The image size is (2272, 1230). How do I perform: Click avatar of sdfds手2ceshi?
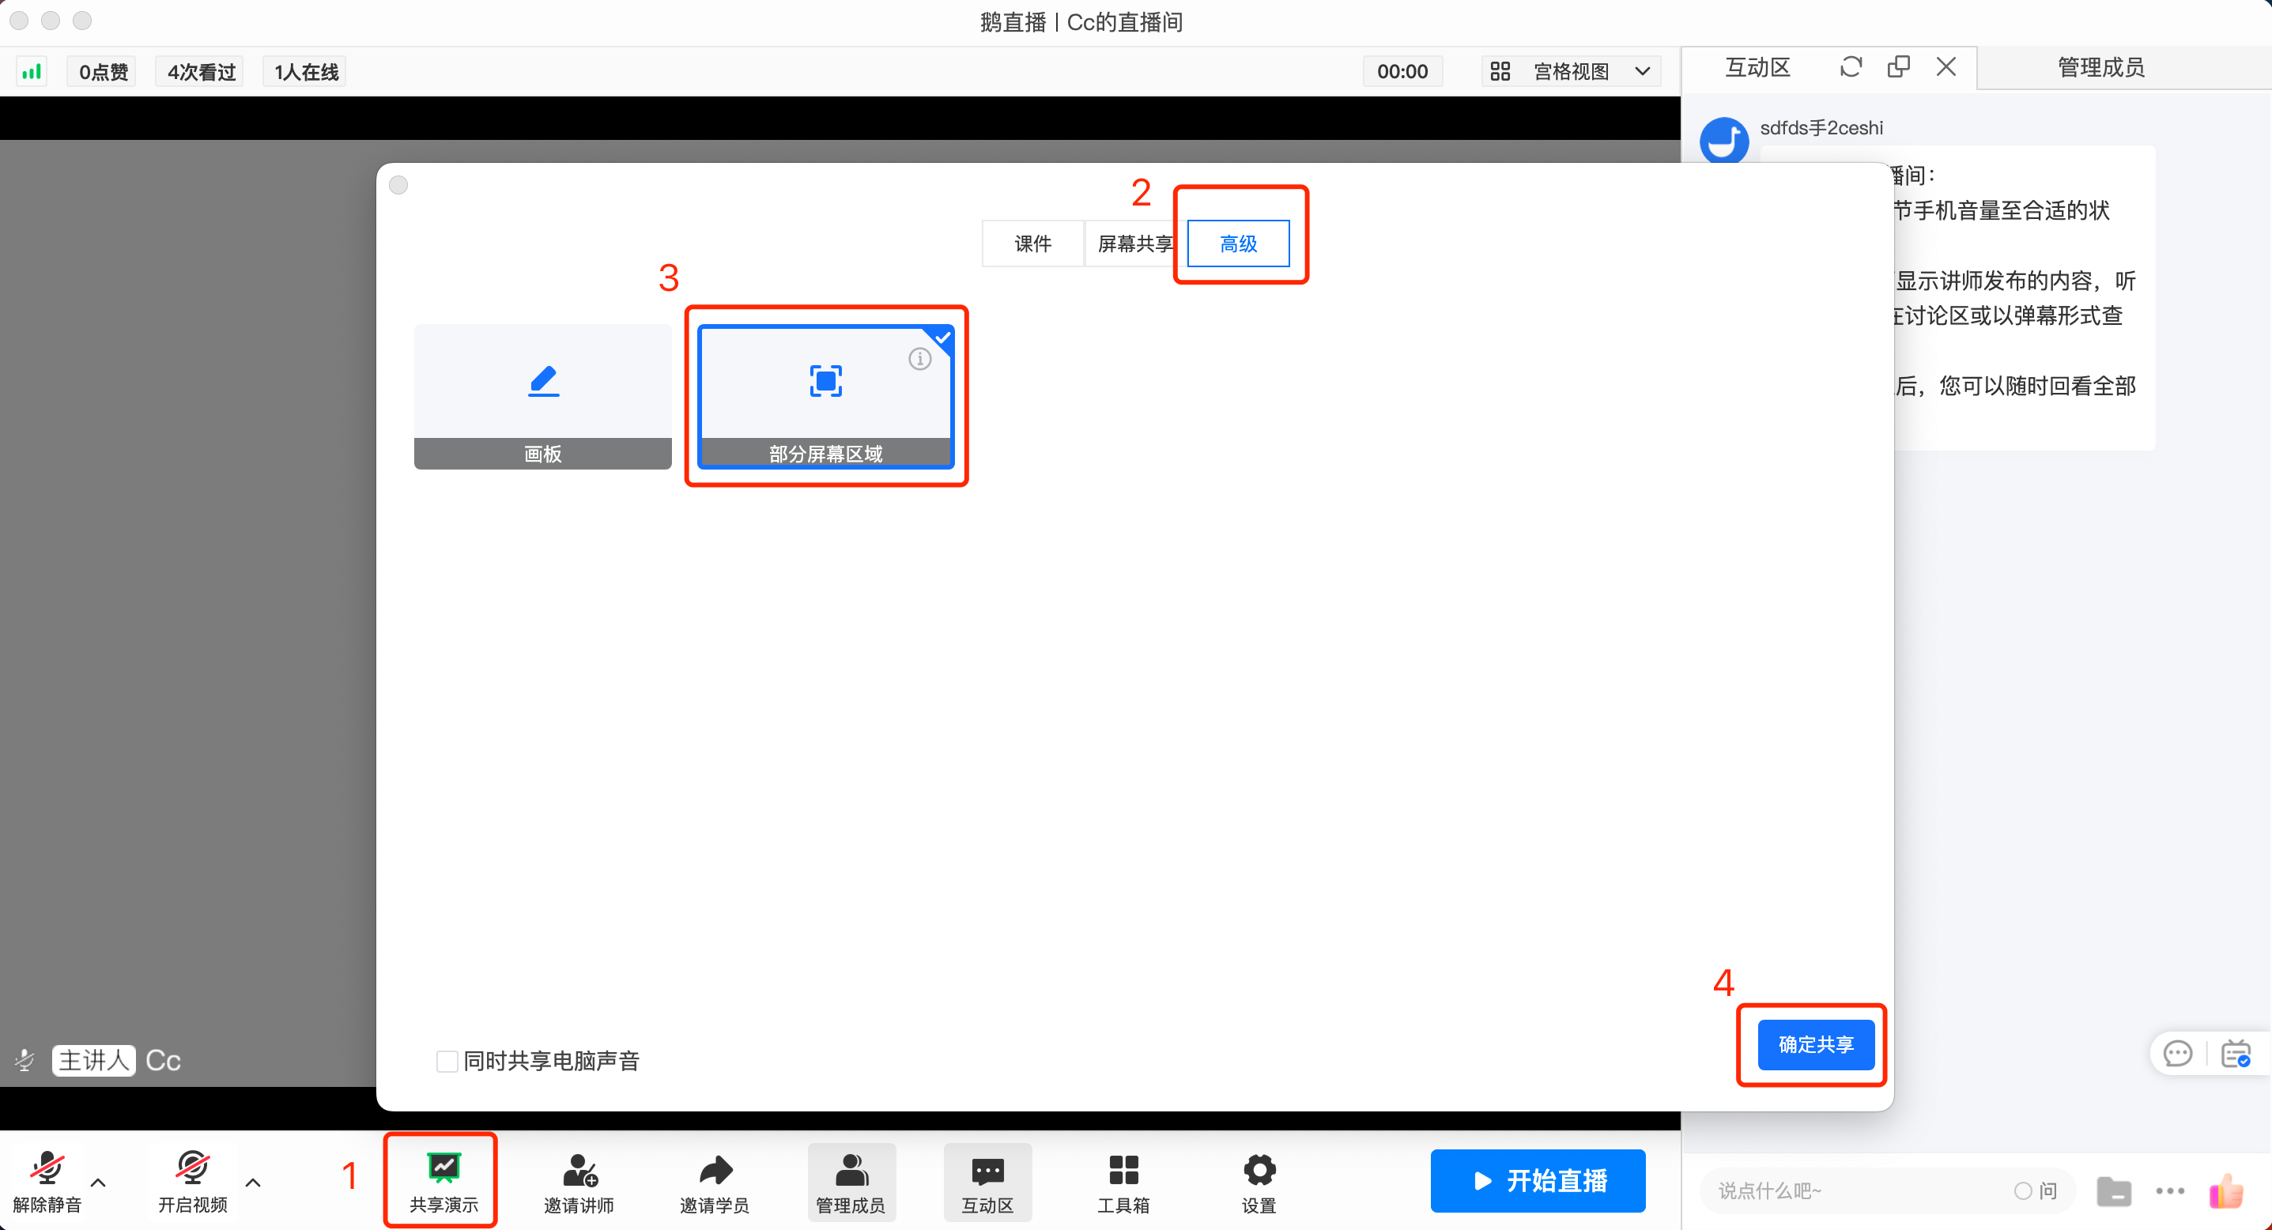click(1723, 141)
